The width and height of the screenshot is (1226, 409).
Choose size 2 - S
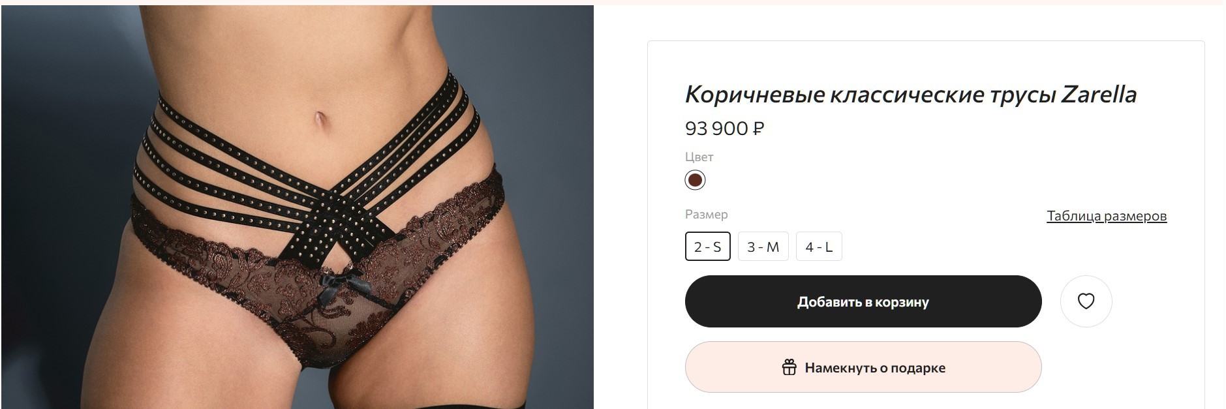(x=708, y=247)
